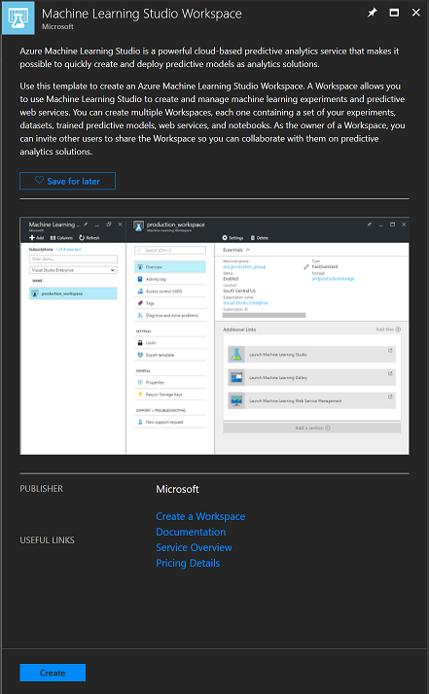Click the Search (Ctrl+/) box in preview
429x694 pixels.
170,251
